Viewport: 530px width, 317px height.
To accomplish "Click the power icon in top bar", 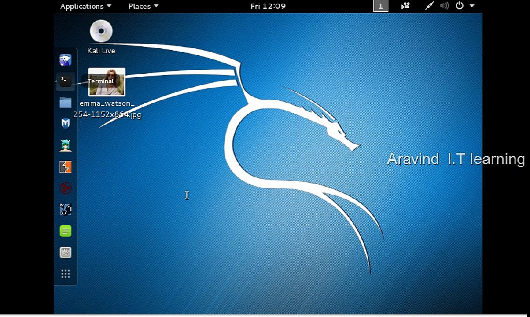I will (460, 6).
